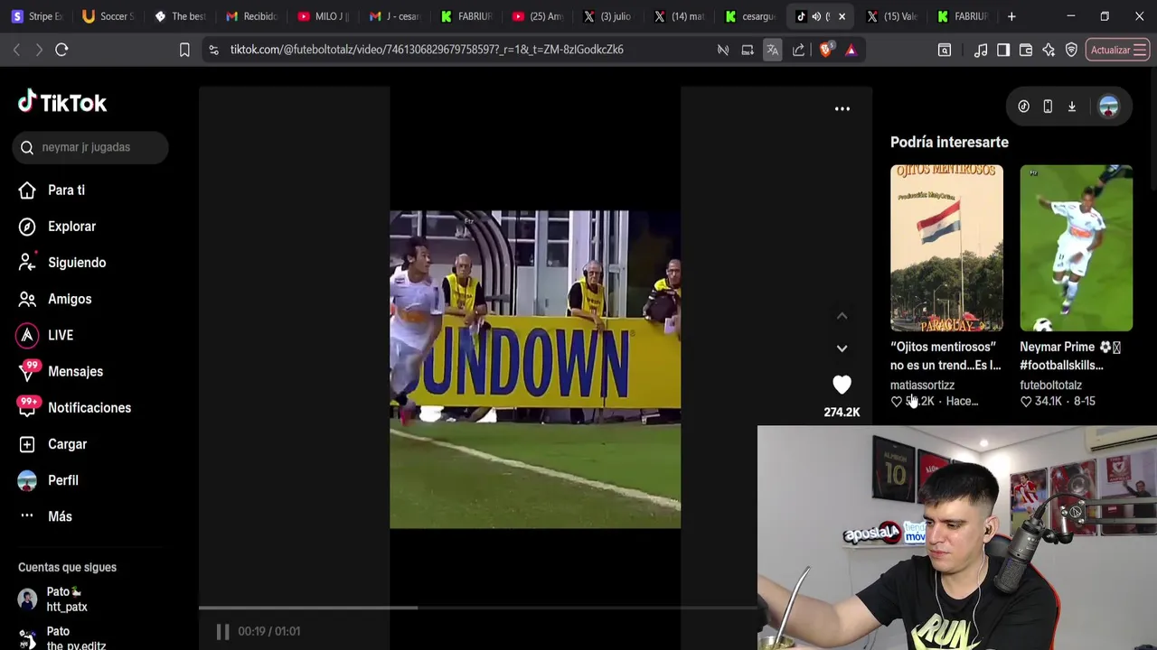Screen dimensions: 1157x650
Task: Open the Explorar compass icon
Action: 27,227
